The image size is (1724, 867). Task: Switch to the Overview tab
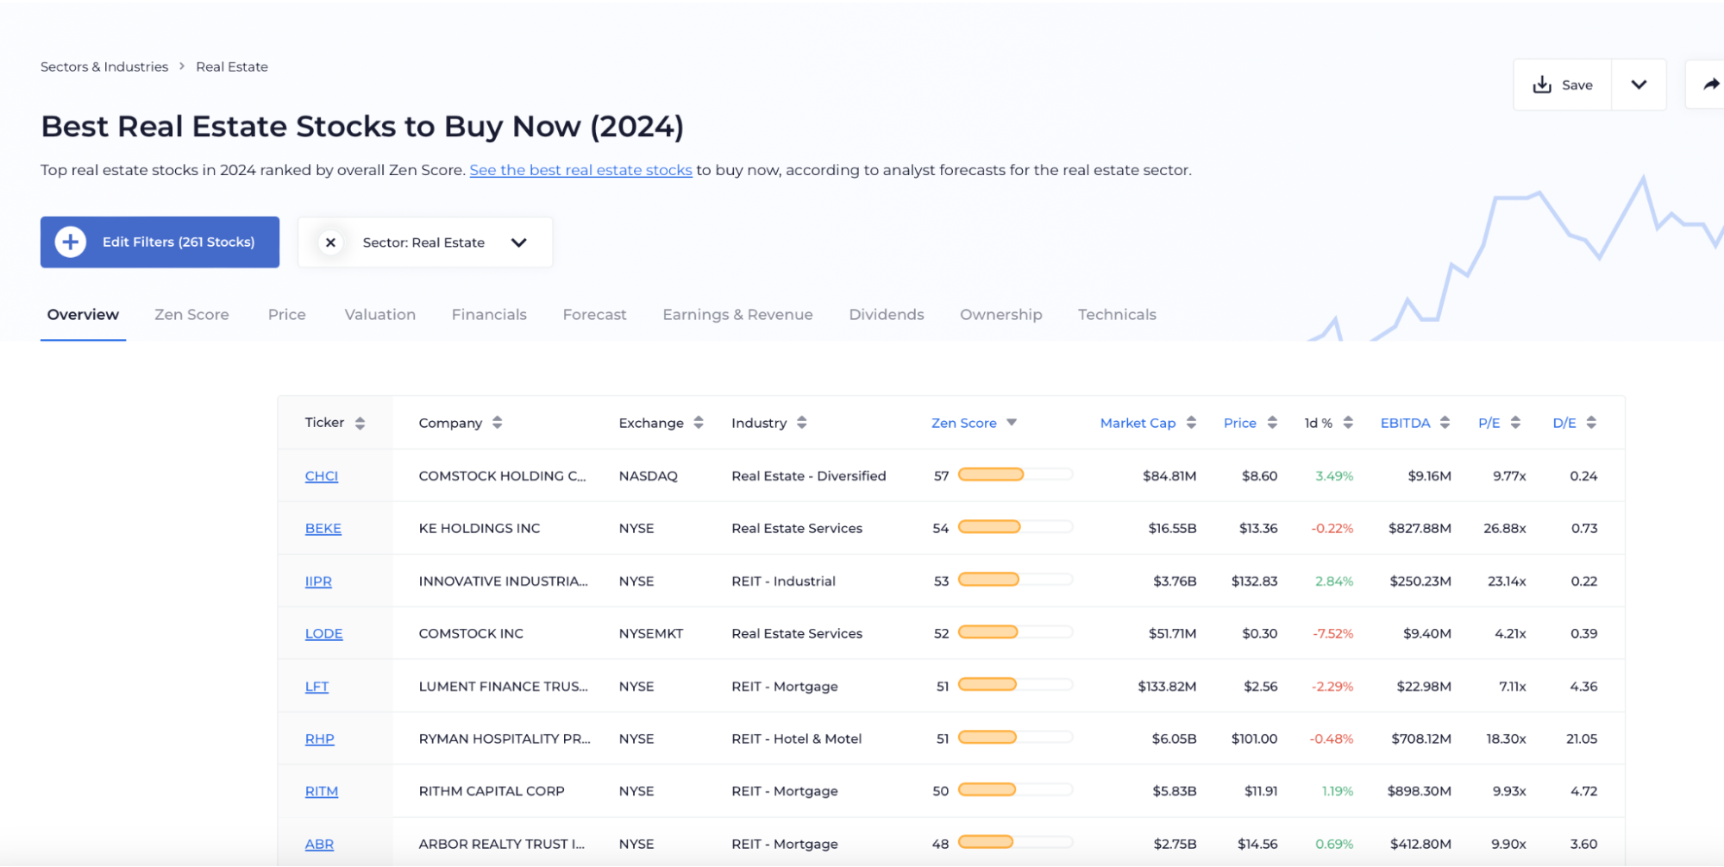coord(83,315)
